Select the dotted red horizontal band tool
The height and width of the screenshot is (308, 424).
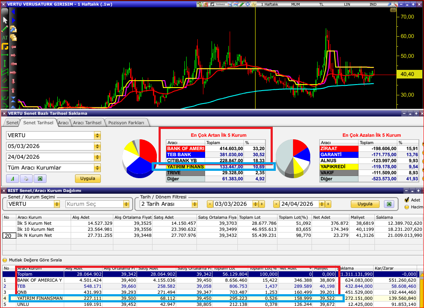[x=5, y=89]
